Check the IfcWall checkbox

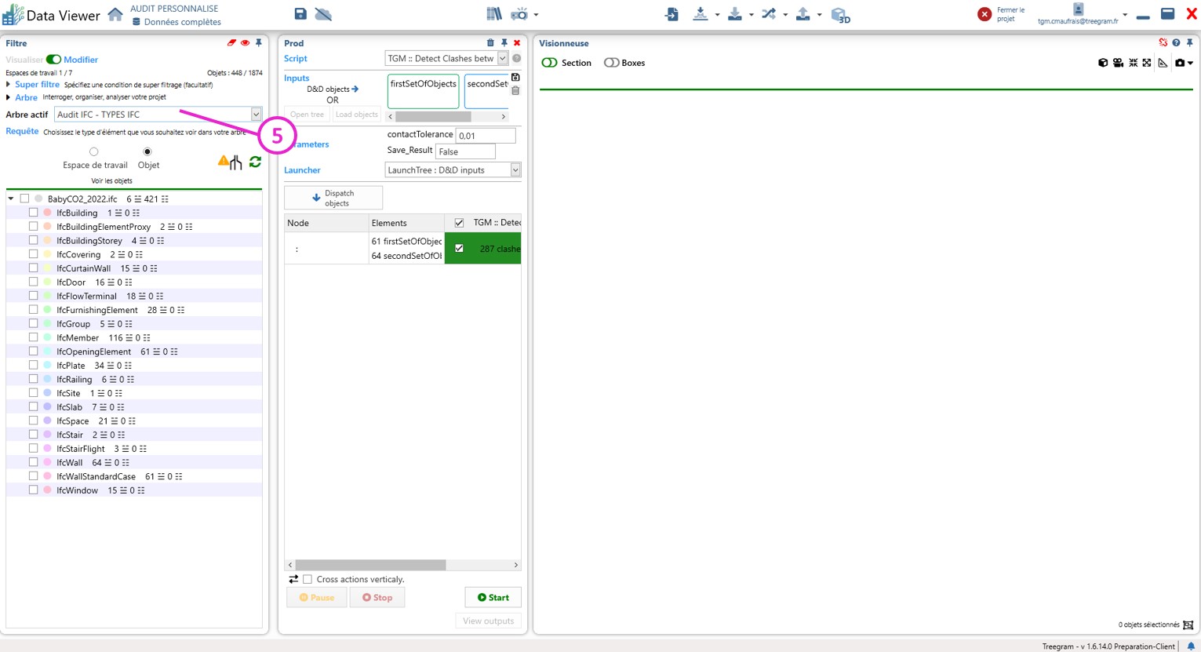[x=33, y=462]
